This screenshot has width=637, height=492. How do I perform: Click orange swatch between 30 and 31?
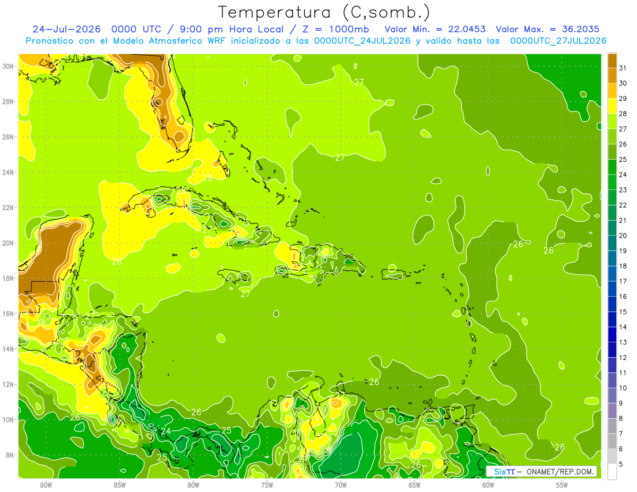pos(612,75)
